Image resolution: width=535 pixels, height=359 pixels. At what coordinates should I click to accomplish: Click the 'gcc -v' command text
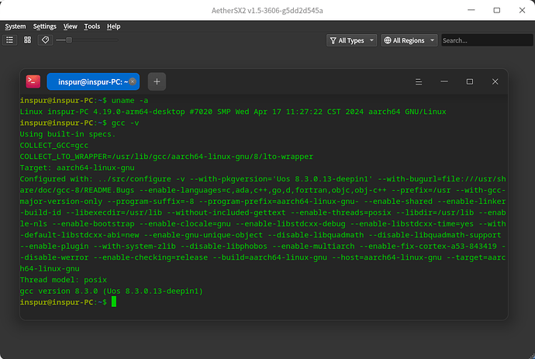[x=125, y=123]
